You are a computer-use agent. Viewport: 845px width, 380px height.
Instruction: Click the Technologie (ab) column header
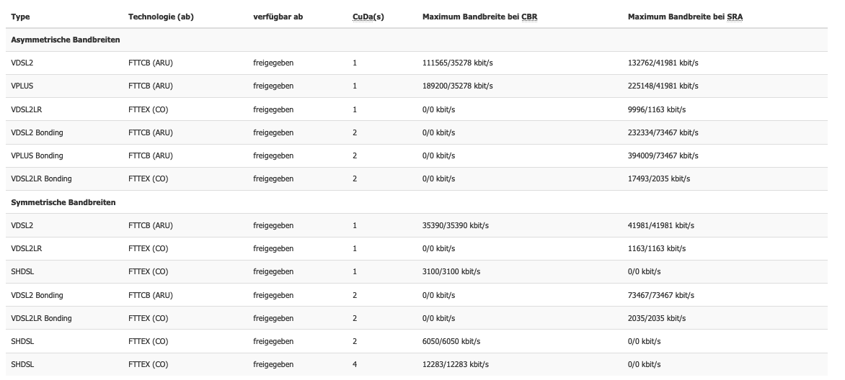click(x=161, y=17)
